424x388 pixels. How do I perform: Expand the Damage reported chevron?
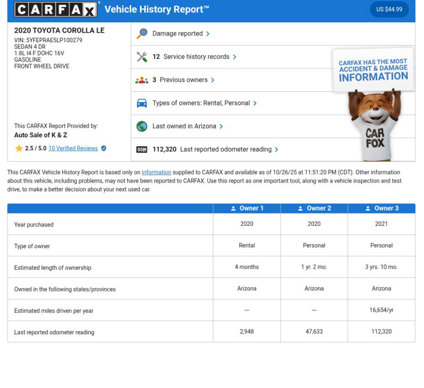click(208, 34)
